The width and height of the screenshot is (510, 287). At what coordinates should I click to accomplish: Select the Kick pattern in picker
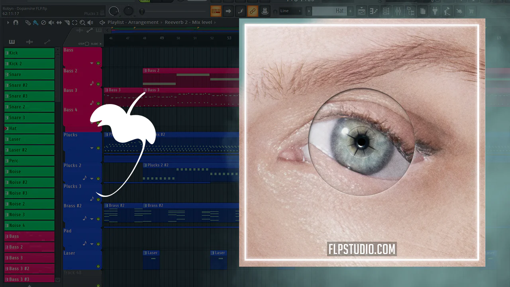pyautogui.click(x=29, y=53)
